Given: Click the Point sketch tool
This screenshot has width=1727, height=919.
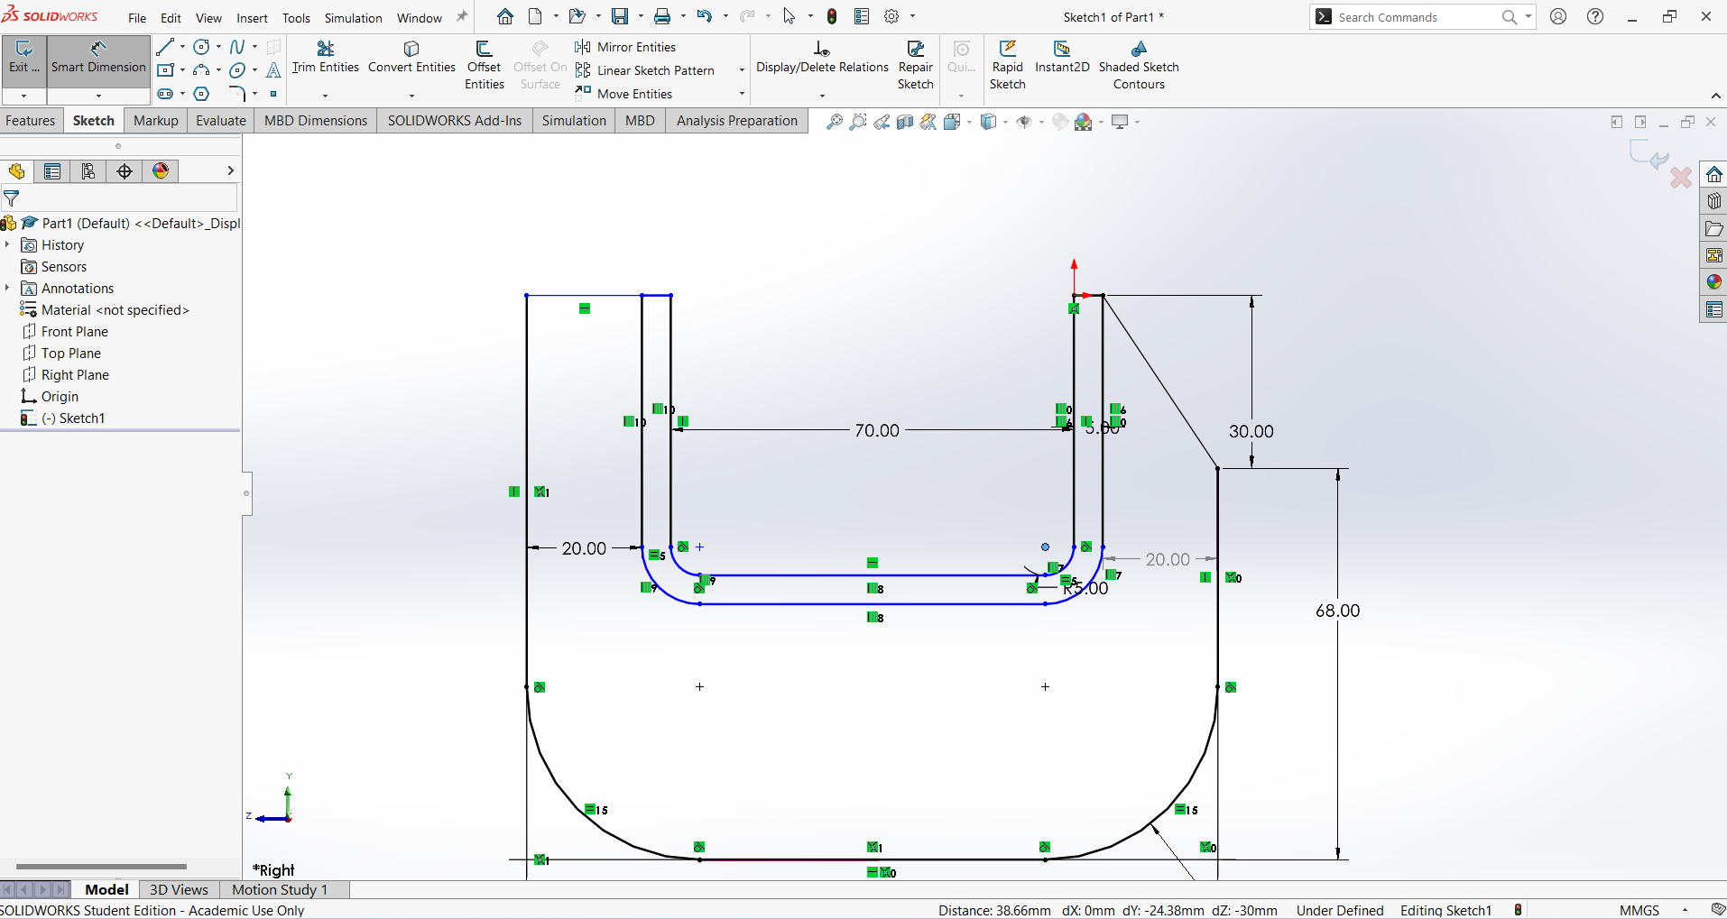Looking at the screenshot, I should (273, 94).
